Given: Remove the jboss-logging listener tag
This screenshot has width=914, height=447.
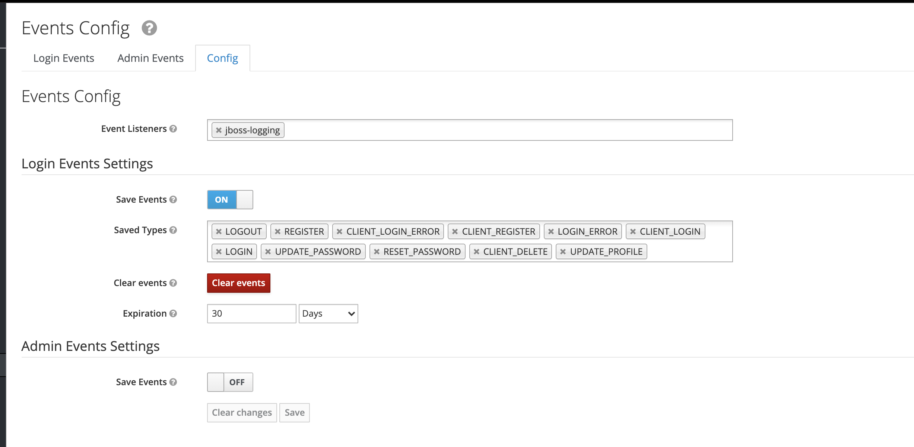Looking at the screenshot, I should (219, 130).
